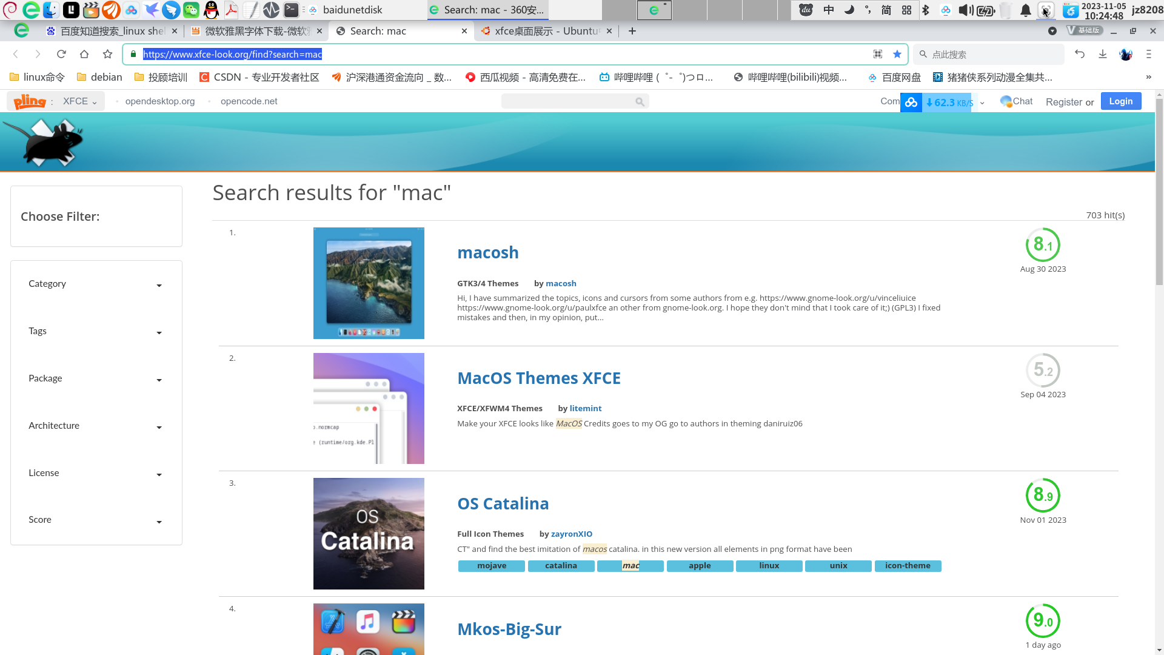Open tab list dropdown arrow in tab bar
This screenshot has width=1164, height=655.
[x=1052, y=31]
